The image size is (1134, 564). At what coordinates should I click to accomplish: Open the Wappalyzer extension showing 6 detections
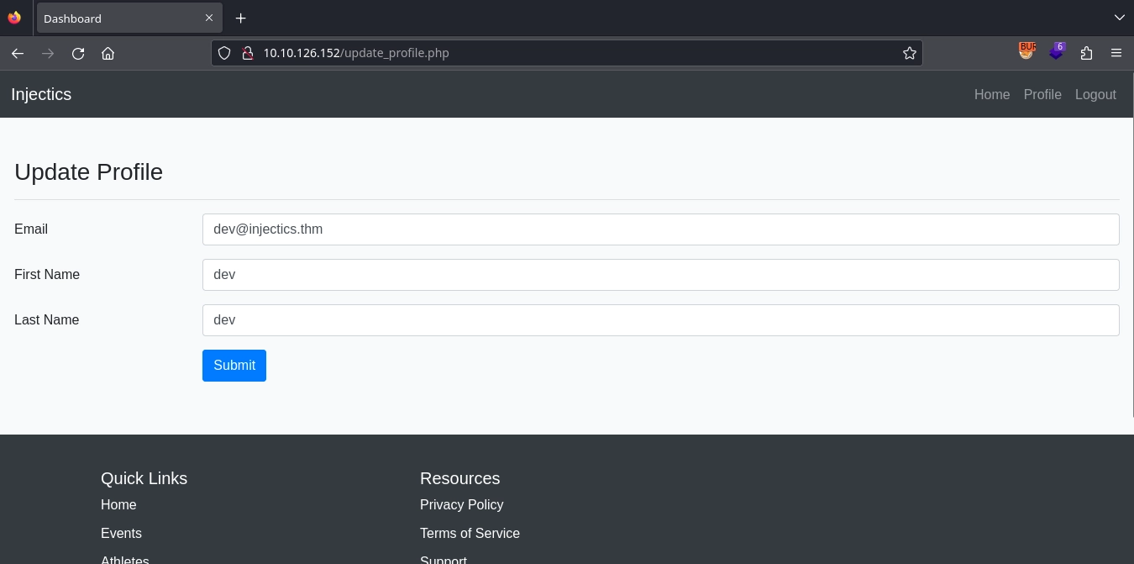point(1057,52)
